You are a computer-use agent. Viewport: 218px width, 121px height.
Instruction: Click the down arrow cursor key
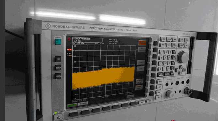click(x=180, y=73)
